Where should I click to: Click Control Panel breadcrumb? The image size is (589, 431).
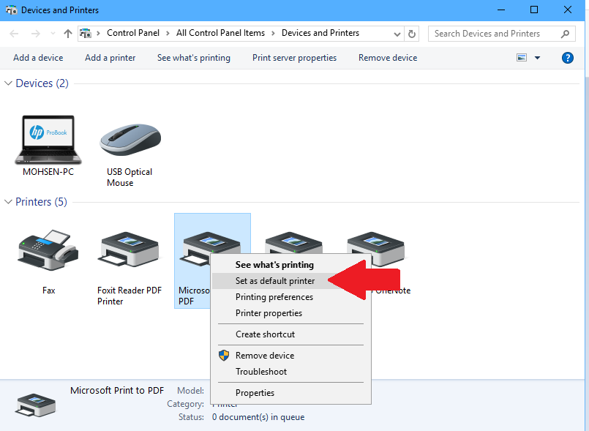[133, 33]
